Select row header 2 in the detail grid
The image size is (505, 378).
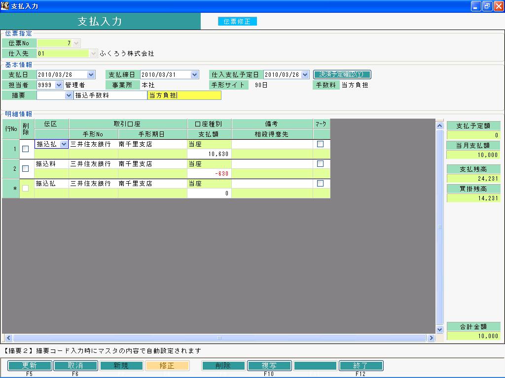coord(11,168)
